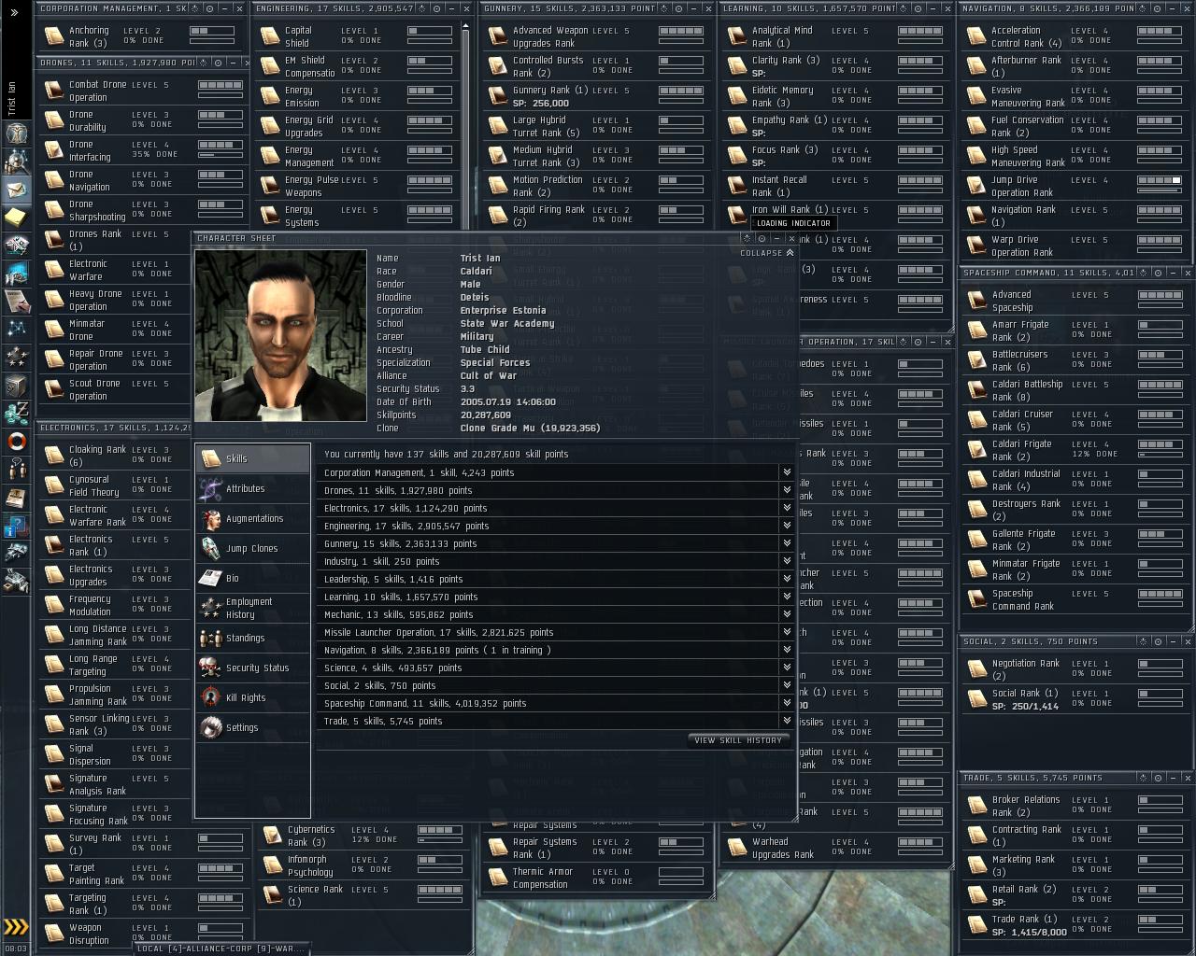Pin the Social skills window
Screen dimensions: 1196x956
(1158, 641)
